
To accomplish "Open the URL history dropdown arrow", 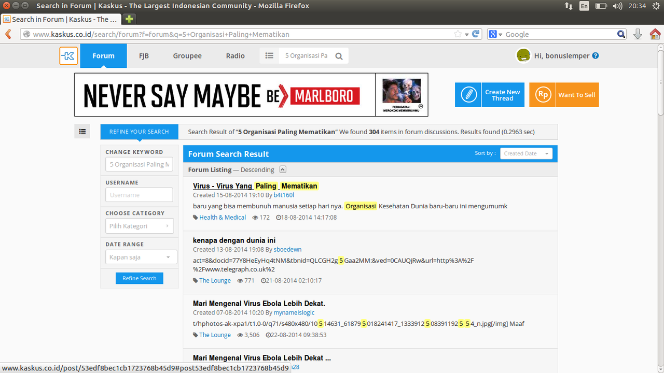I will point(467,34).
